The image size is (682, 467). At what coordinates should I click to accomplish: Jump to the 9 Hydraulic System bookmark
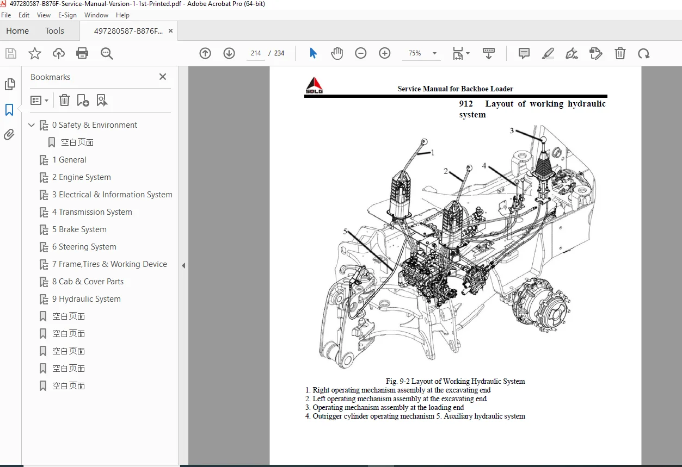[87, 299]
